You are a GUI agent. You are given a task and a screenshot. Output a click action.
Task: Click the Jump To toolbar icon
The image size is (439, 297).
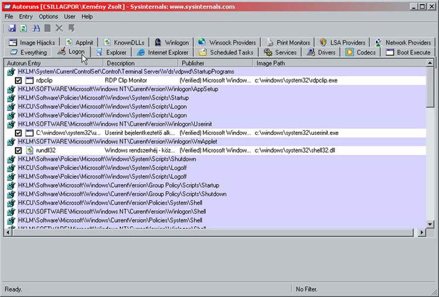[71, 28]
